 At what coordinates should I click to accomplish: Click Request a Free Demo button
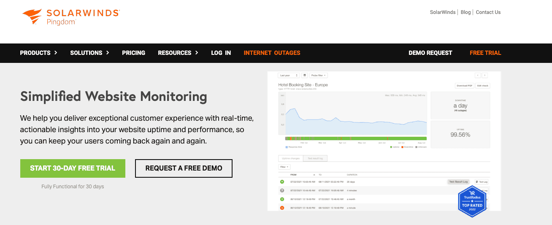point(184,168)
